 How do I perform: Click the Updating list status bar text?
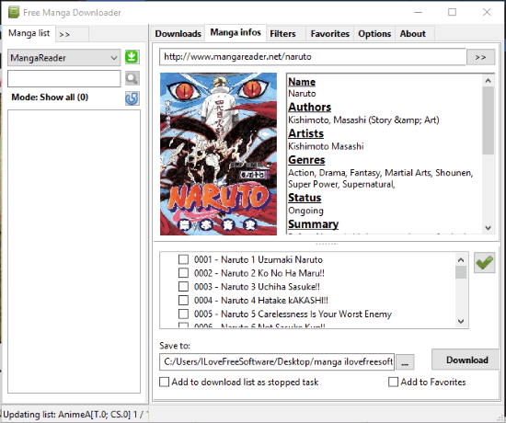[x=75, y=415]
